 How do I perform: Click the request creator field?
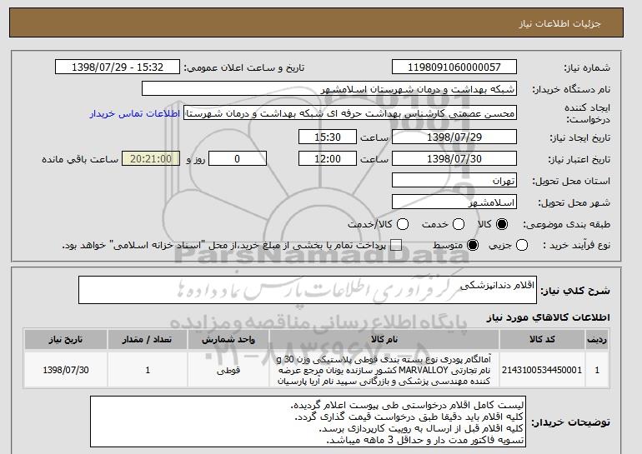tap(350, 113)
